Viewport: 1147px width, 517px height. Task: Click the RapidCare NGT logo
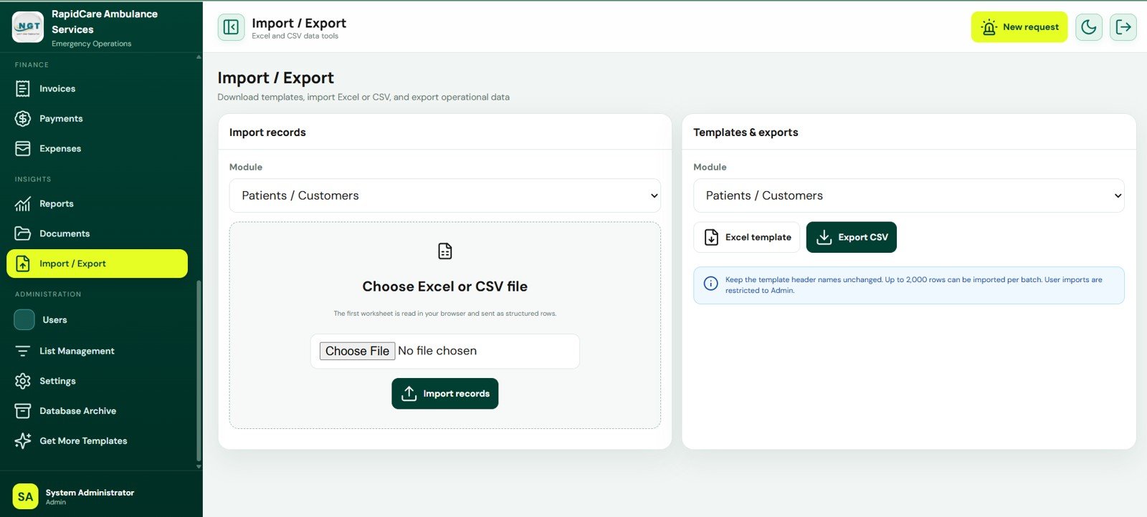point(28,26)
